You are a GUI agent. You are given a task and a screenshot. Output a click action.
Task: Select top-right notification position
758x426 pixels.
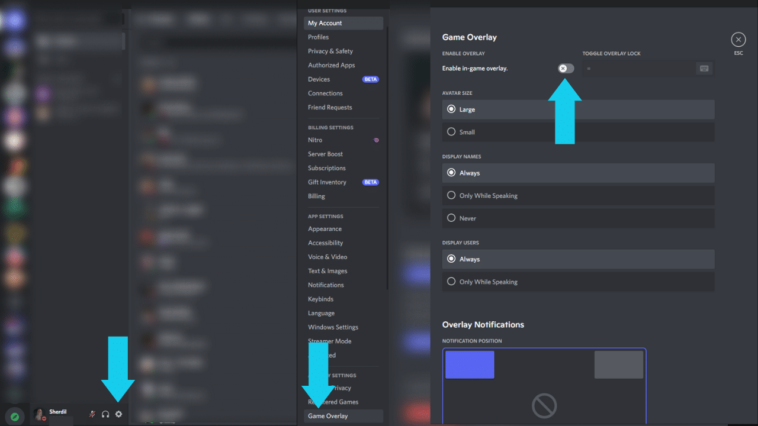(x=619, y=364)
